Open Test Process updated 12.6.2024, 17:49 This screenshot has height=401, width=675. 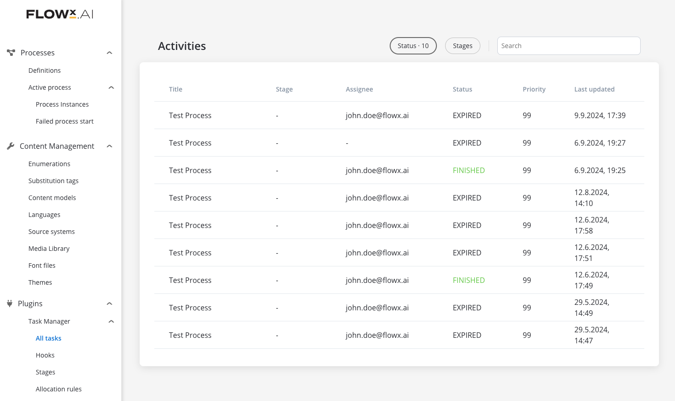point(399,280)
